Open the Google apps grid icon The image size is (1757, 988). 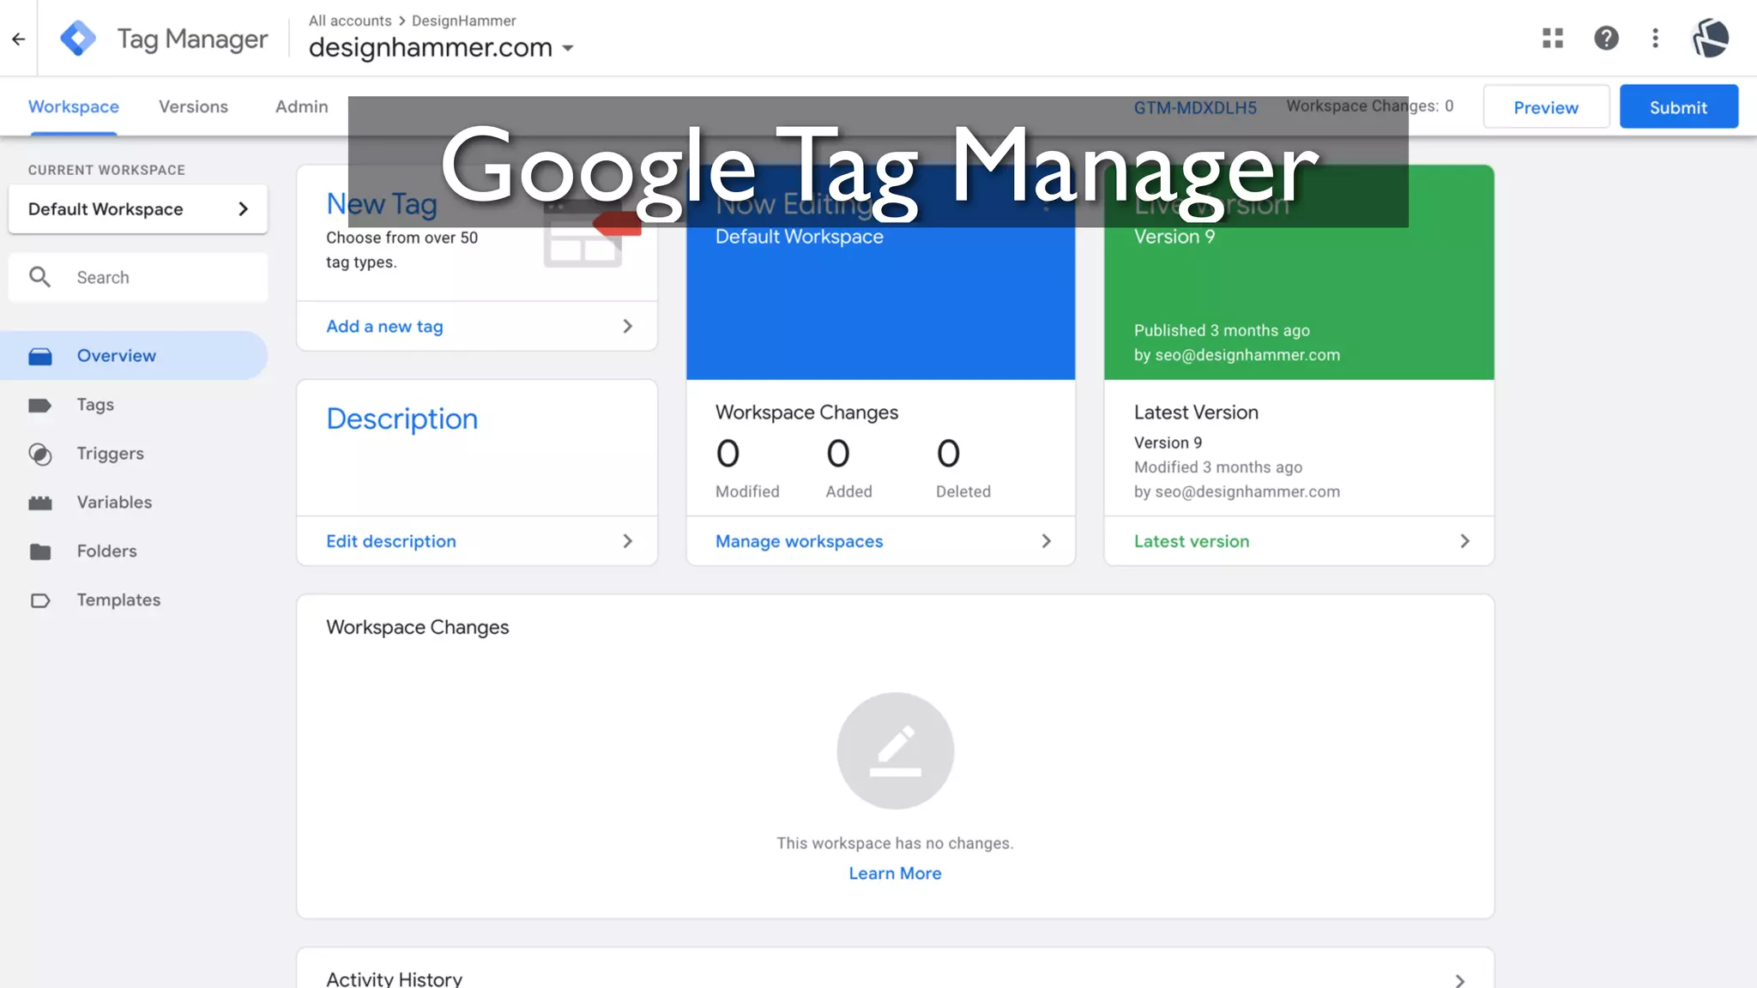coord(1553,38)
